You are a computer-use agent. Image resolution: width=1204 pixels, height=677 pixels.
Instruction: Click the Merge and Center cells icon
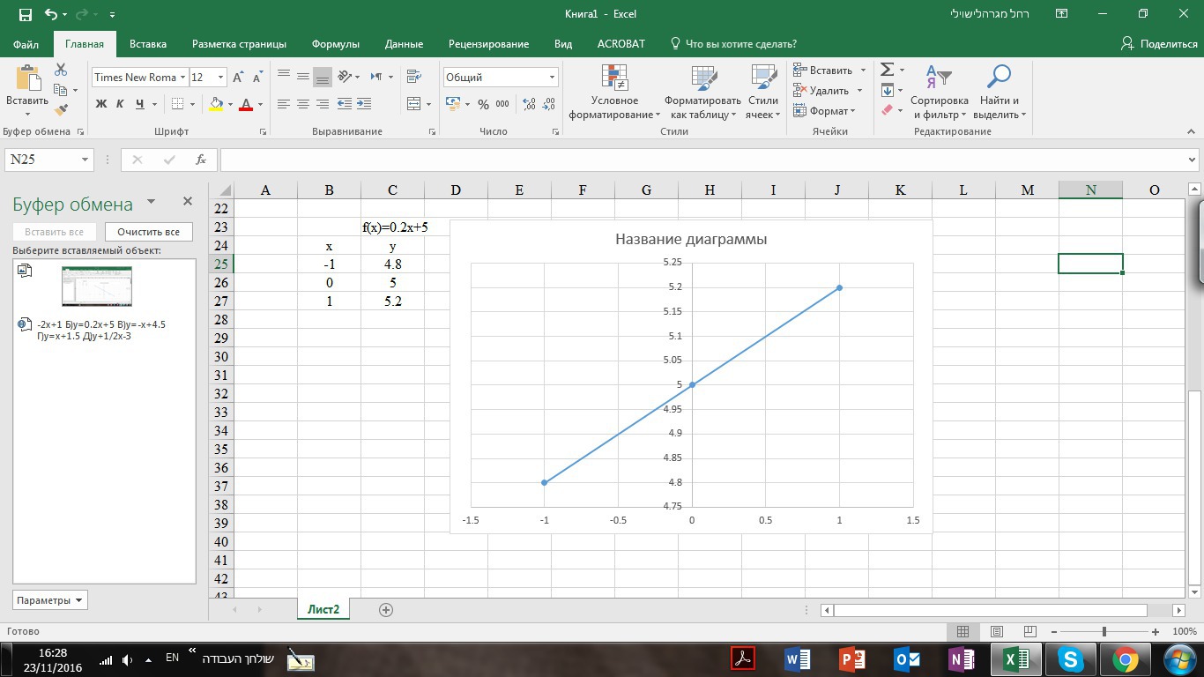414,104
